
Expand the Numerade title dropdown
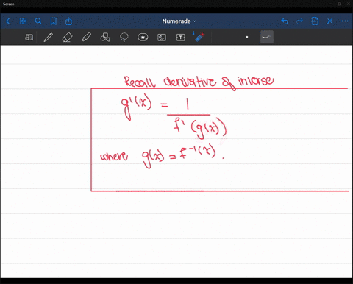click(x=179, y=21)
